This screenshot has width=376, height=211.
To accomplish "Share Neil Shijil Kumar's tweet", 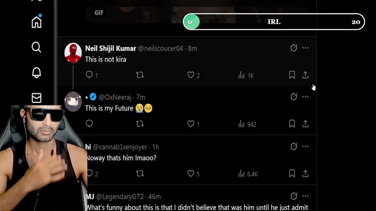I will tap(305, 75).
